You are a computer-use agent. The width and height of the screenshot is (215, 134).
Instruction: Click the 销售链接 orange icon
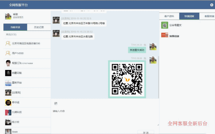click(x=165, y=35)
